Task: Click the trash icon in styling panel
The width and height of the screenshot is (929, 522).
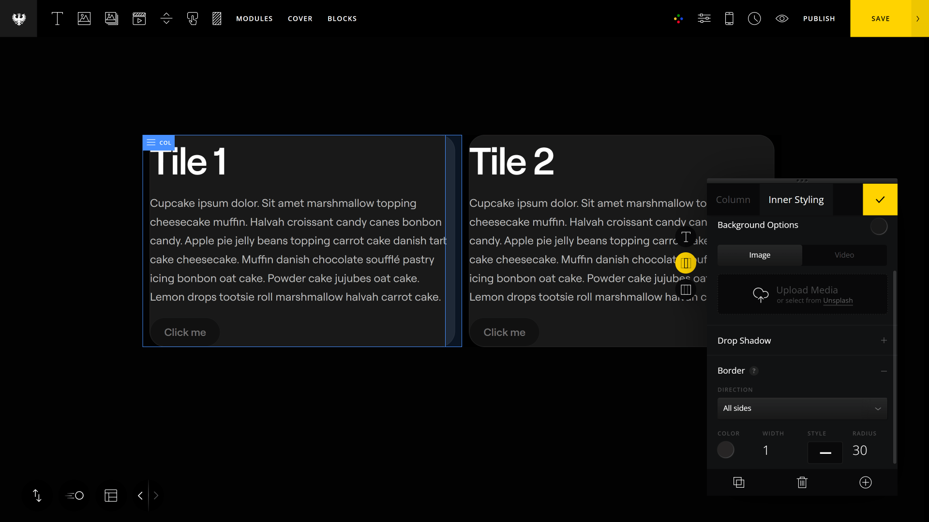Action: point(802,482)
